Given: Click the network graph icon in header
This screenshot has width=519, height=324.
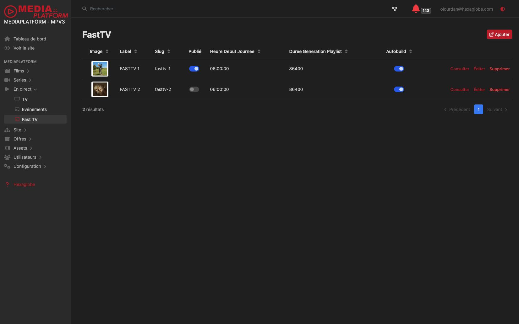Looking at the screenshot, I should 395,9.
